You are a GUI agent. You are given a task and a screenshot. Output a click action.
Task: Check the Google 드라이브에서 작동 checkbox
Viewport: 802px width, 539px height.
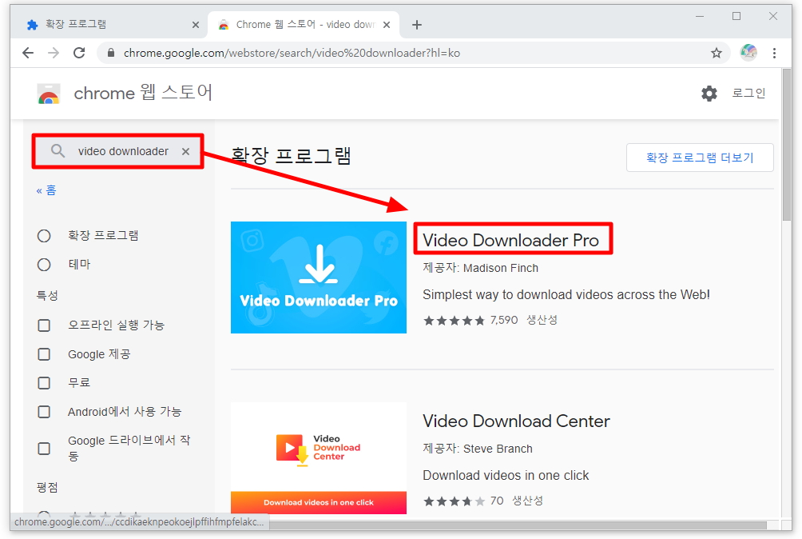[x=44, y=449]
